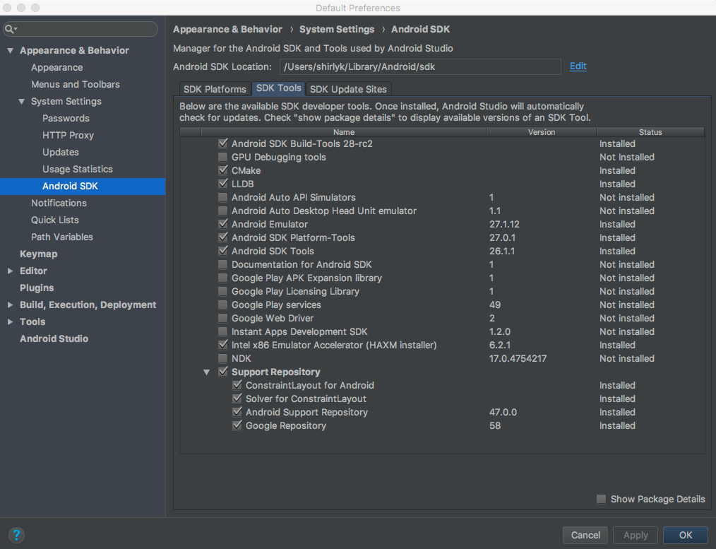Switch to the SDK Platforms tab
The image size is (716, 549).
[215, 89]
